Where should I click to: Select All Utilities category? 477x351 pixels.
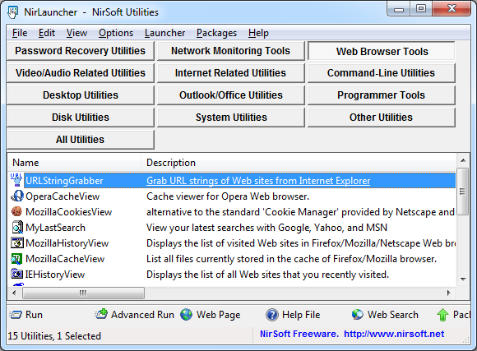tap(81, 140)
